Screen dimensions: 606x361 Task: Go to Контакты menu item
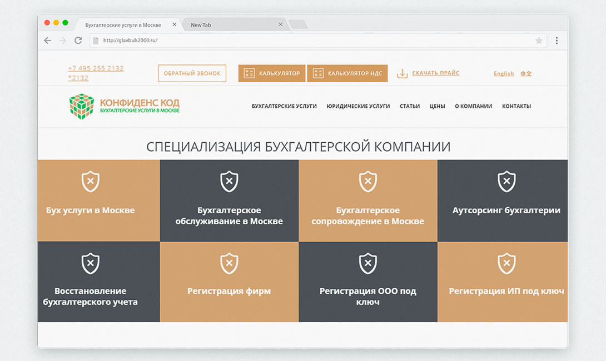coord(516,106)
